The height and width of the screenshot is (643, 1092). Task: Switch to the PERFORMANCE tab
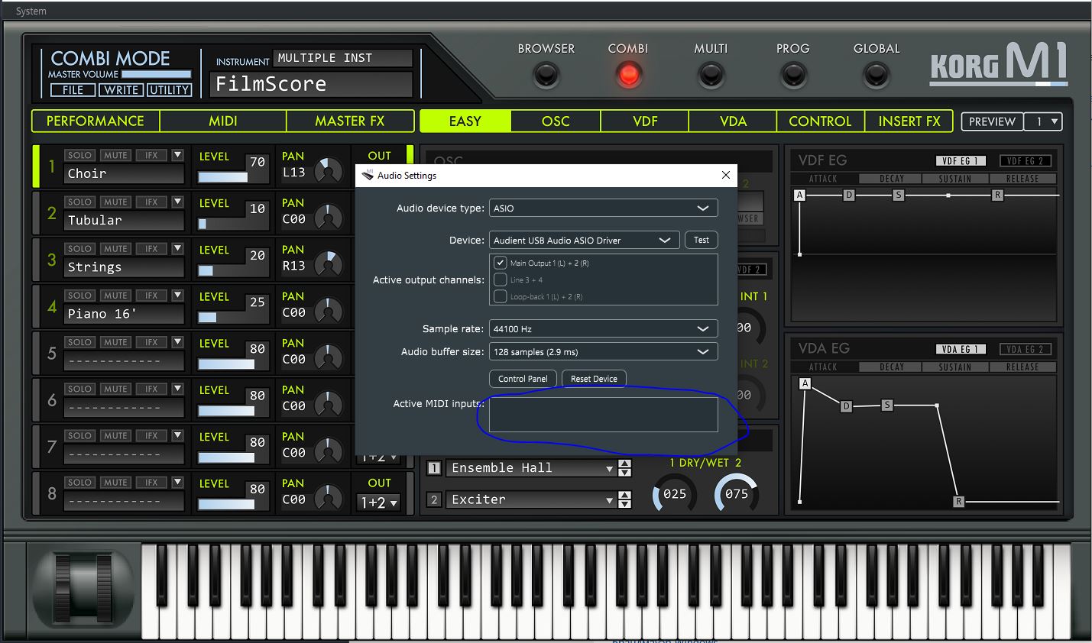point(96,121)
